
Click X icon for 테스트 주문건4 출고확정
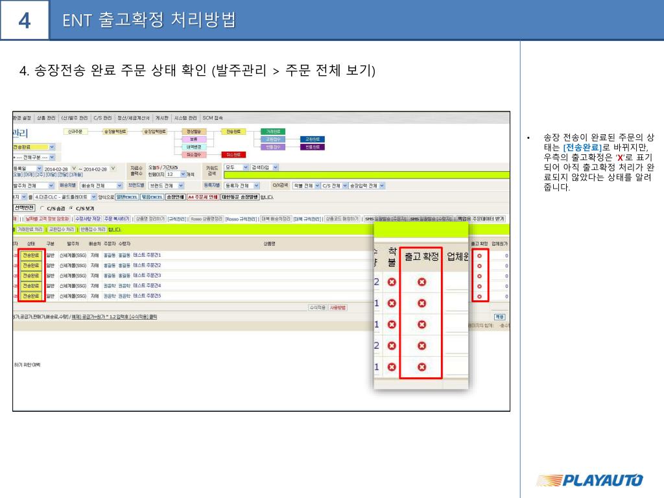click(x=479, y=286)
